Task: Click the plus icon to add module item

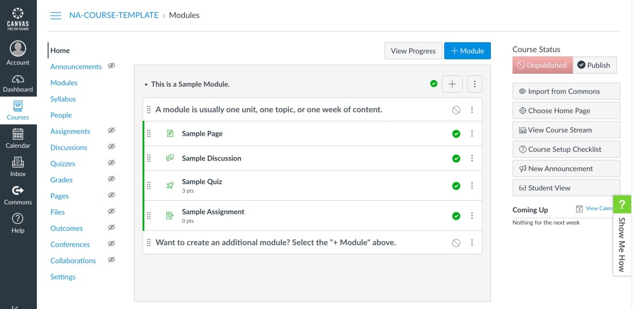Action: tap(452, 84)
